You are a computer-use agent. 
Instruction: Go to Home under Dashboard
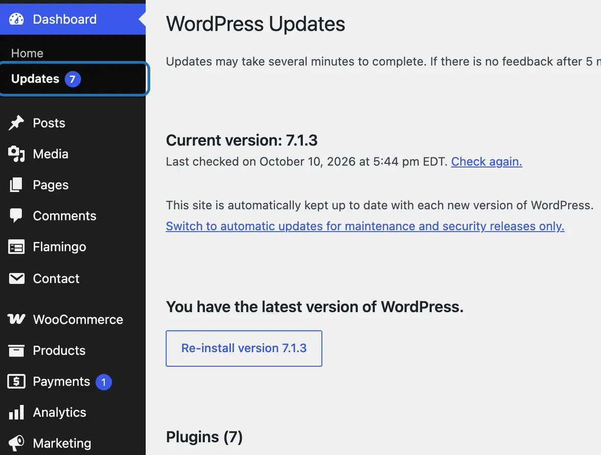(x=27, y=53)
